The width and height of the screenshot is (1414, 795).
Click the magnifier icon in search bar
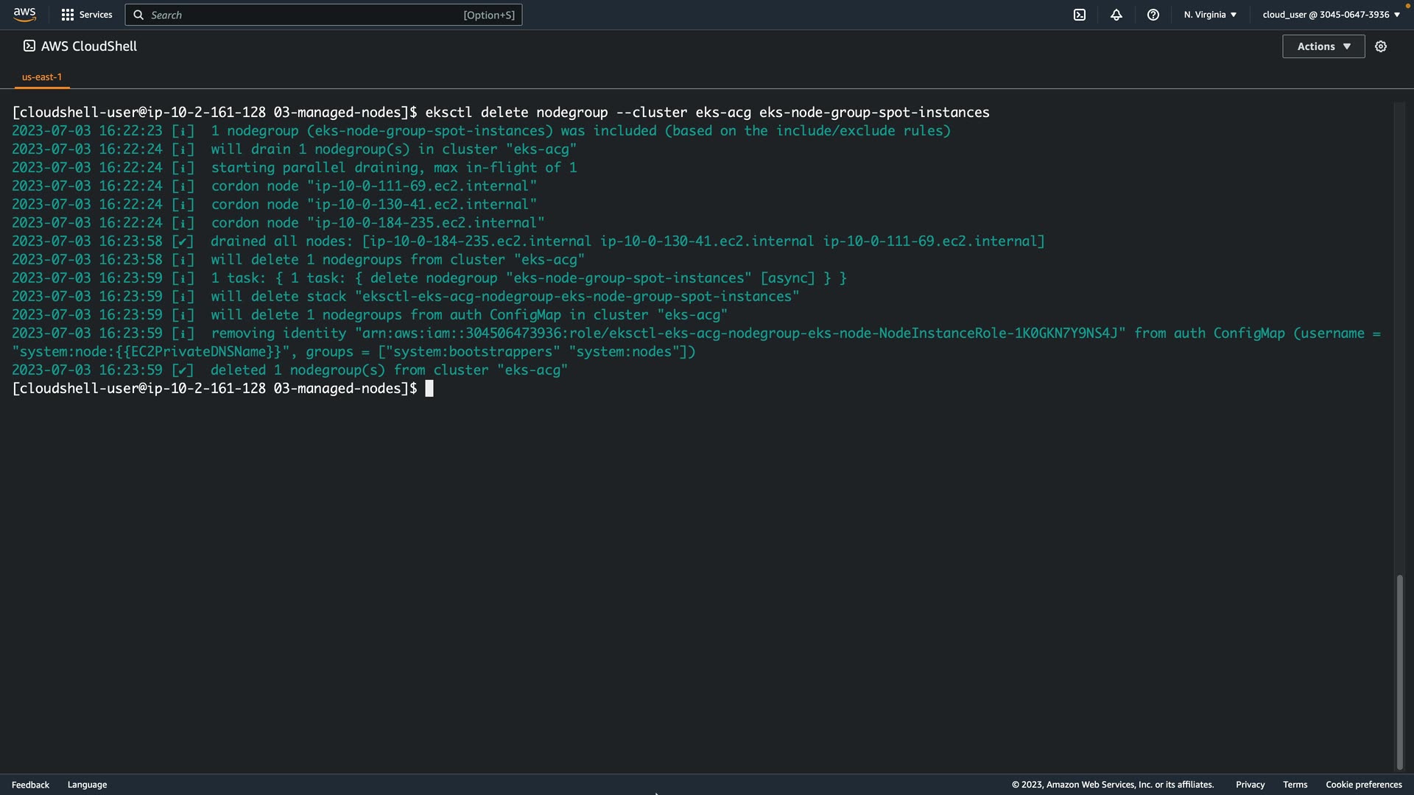click(x=138, y=15)
